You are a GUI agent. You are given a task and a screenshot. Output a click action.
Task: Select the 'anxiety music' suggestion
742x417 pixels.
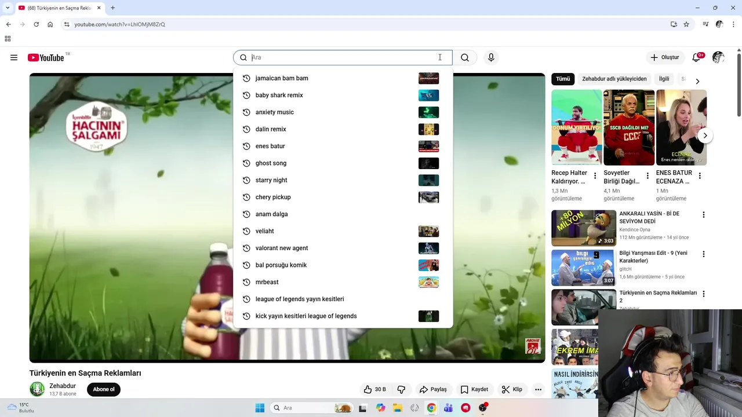343,112
